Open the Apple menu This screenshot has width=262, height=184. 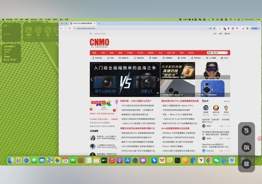[3, 20]
